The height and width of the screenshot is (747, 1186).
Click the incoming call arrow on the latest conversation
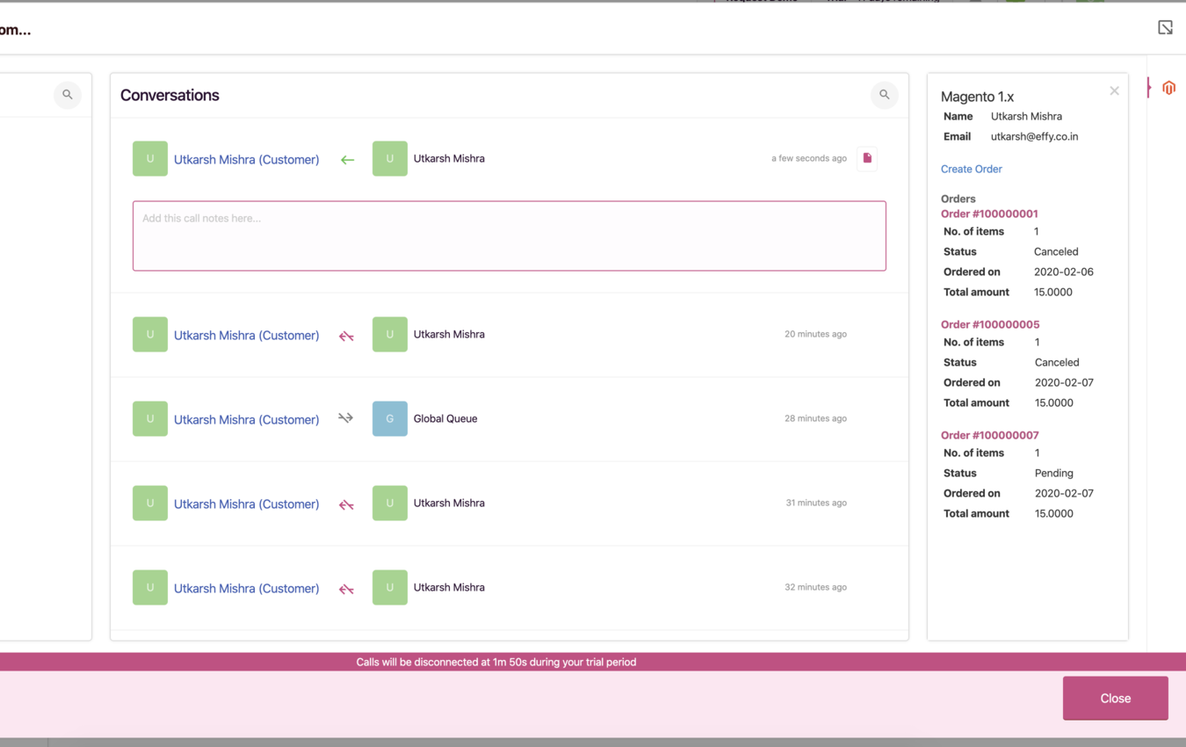[x=347, y=159]
